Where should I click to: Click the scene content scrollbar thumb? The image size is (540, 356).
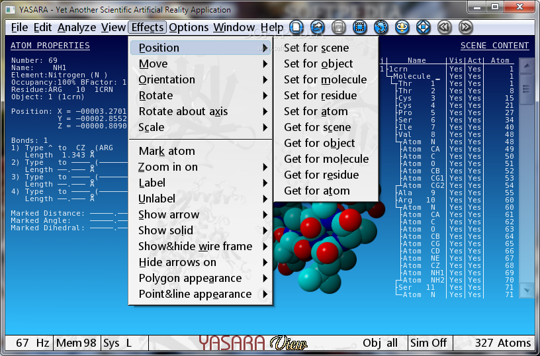pyautogui.click(x=527, y=89)
